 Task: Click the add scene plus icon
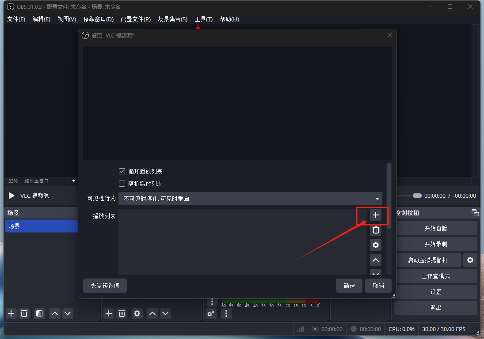(x=11, y=313)
